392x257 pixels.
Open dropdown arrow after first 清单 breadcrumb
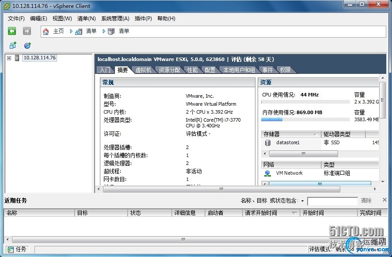click(104, 31)
